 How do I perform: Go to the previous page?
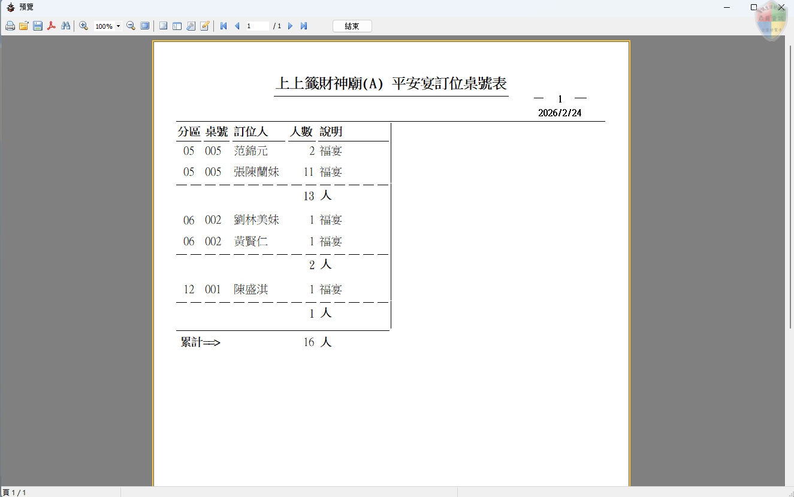coord(237,26)
